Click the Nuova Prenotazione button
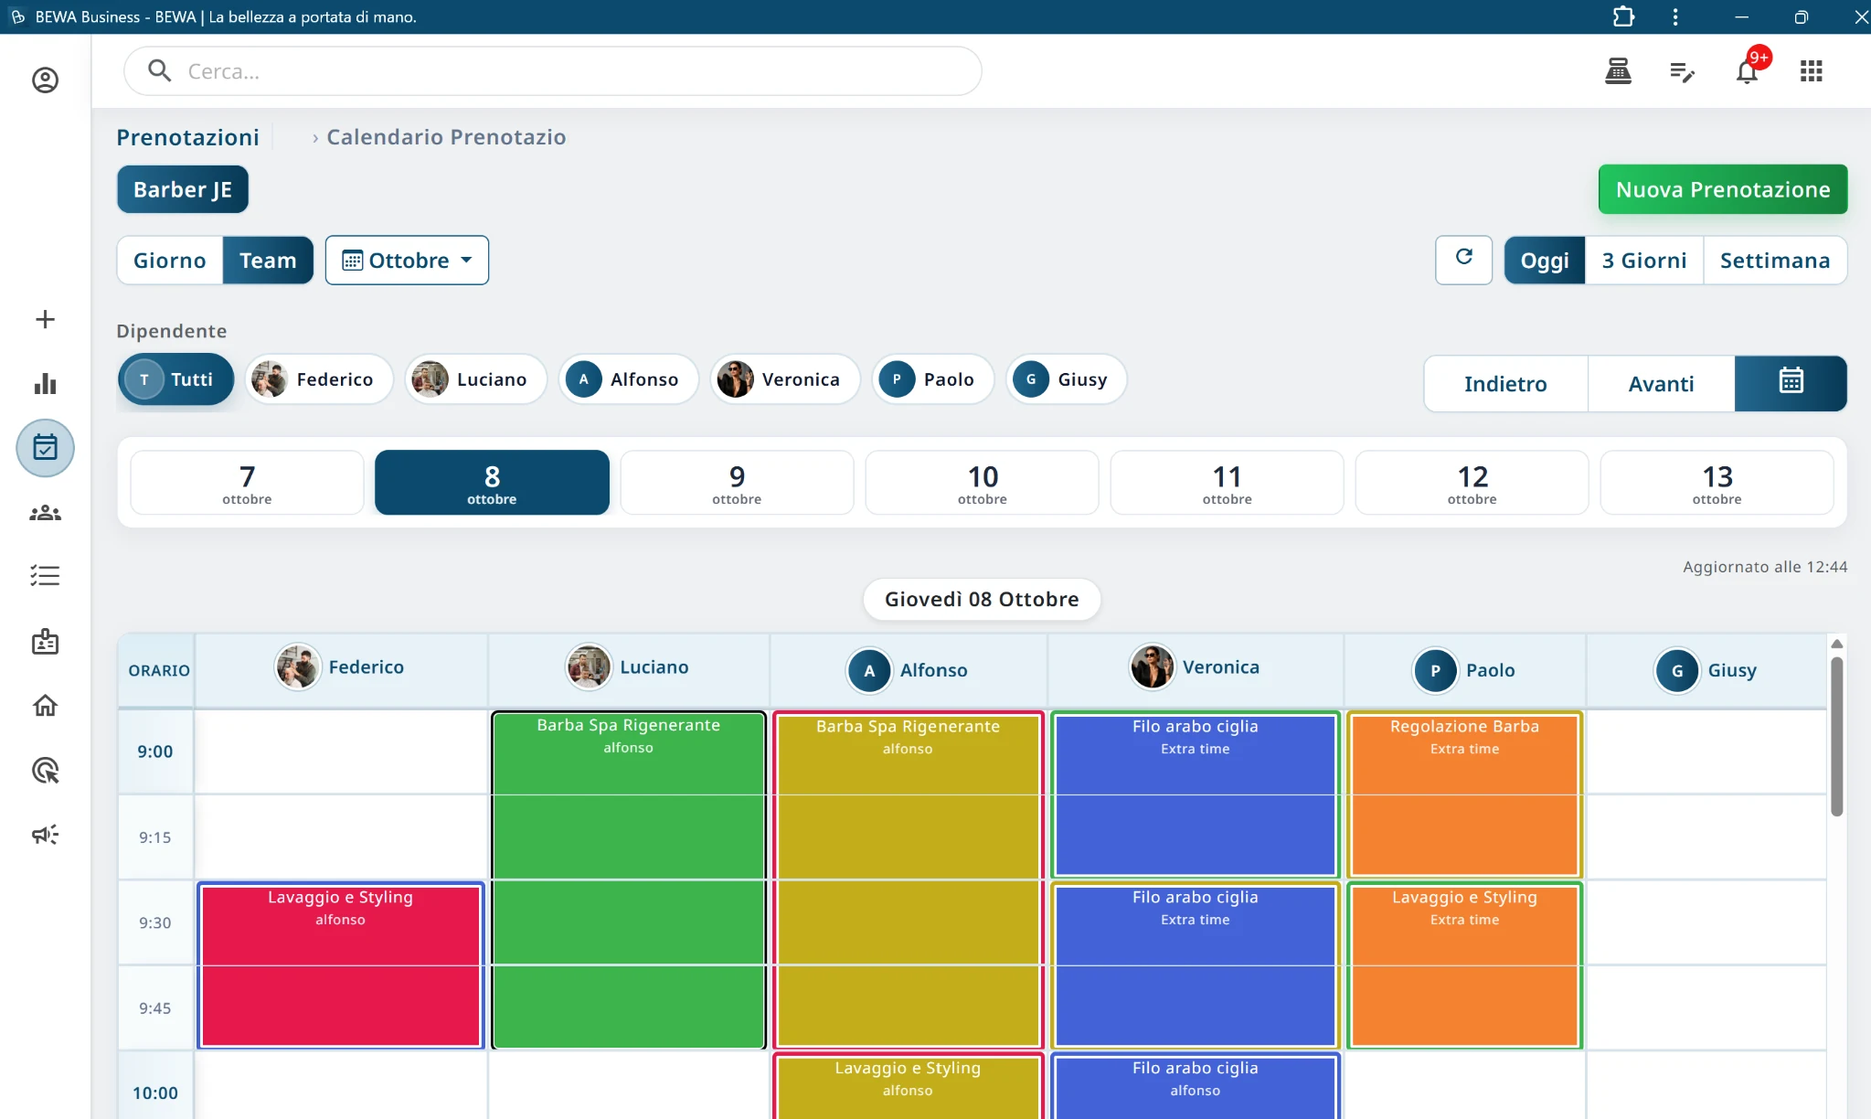The width and height of the screenshot is (1871, 1119). click(1723, 189)
